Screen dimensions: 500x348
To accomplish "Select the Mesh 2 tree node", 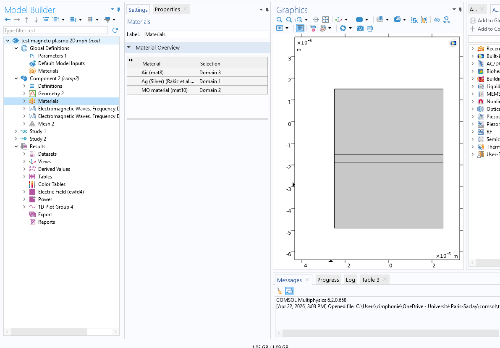I will (x=46, y=124).
